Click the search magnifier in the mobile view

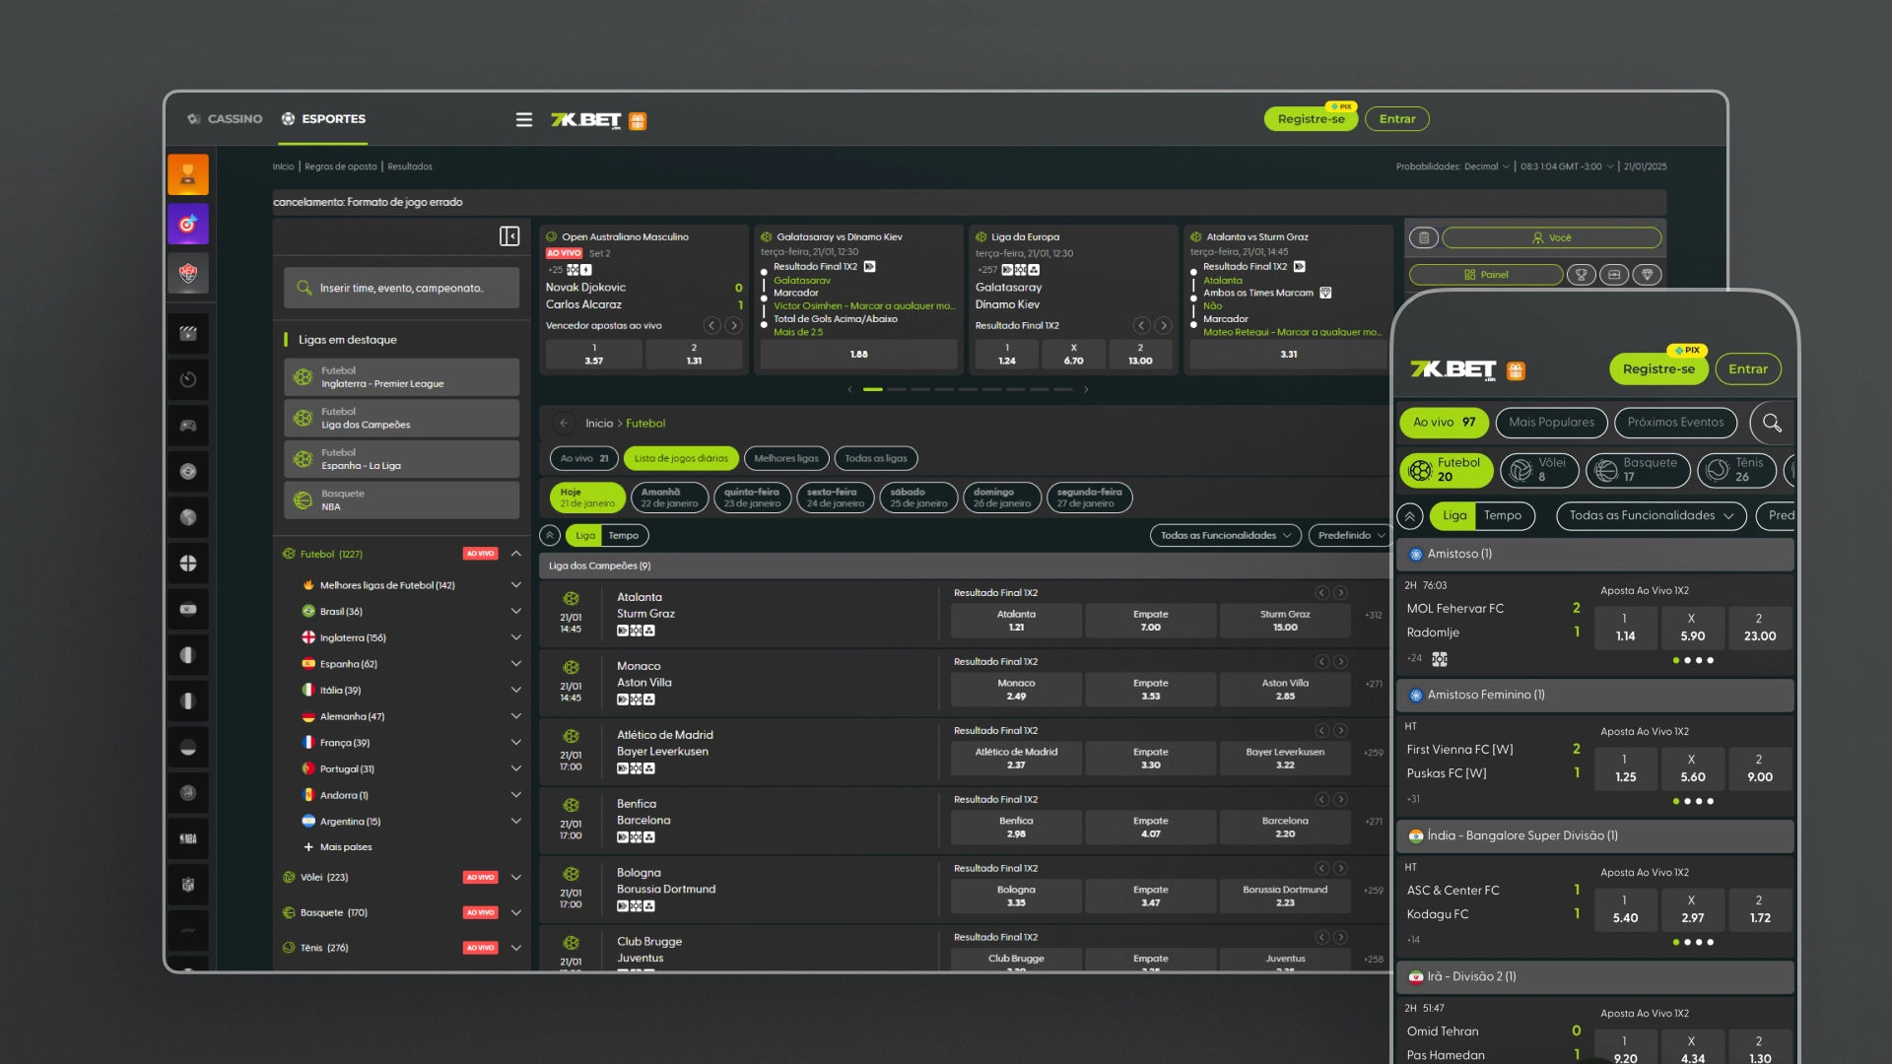(1772, 423)
